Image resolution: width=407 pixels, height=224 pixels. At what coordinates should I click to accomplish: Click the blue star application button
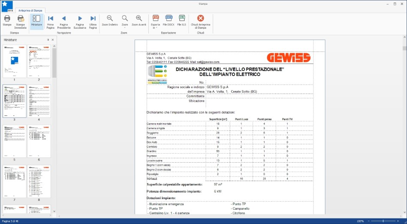coord(7,6)
